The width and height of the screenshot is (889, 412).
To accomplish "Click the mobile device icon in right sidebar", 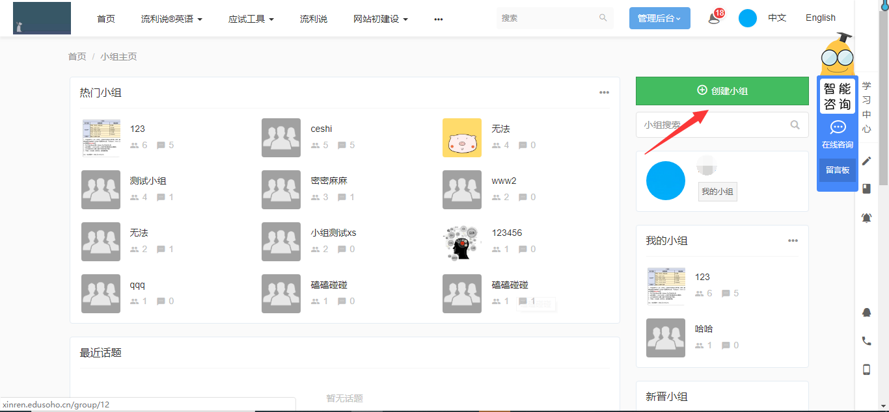I will coord(866,370).
